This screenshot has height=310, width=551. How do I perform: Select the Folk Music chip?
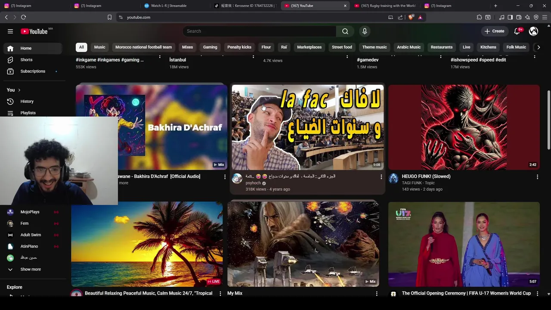(x=516, y=47)
